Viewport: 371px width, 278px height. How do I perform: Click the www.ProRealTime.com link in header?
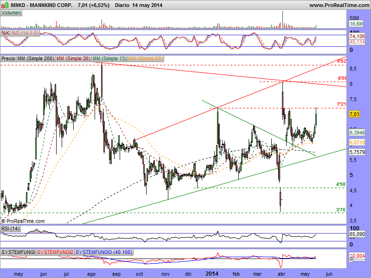(x=339, y=5)
